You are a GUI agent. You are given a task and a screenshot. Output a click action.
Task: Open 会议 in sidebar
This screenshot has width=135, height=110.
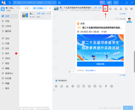coord(9,39)
